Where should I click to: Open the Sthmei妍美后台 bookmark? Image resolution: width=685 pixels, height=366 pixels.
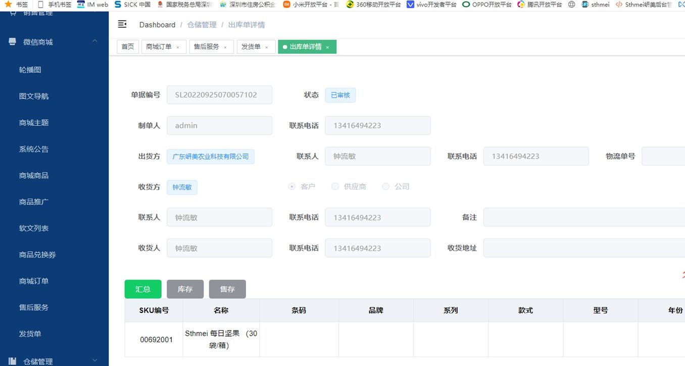pyautogui.click(x=644, y=5)
